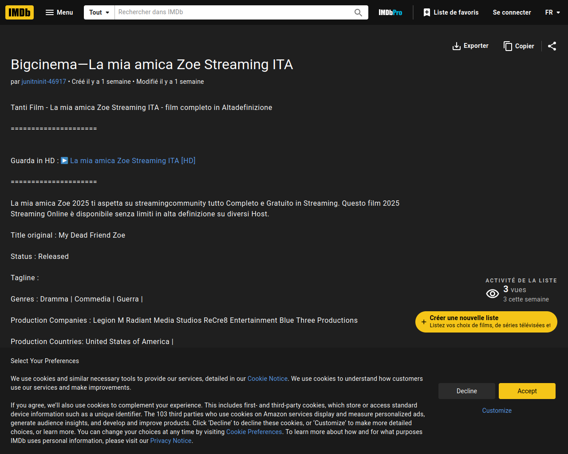The width and height of the screenshot is (568, 454).
Task: Click Production Countries: United States of America
Action: pyautogui.click(x=92, y=341)
